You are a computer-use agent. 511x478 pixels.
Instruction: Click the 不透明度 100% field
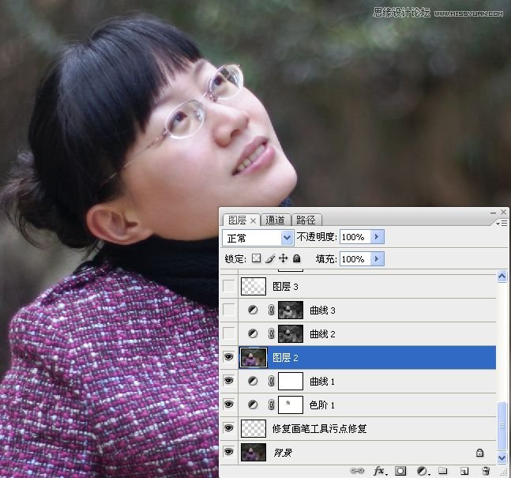point(355,237)
